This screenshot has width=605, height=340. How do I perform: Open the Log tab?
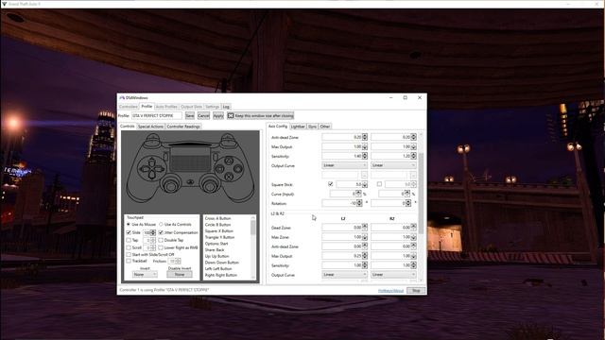click(x=226, y=107)
